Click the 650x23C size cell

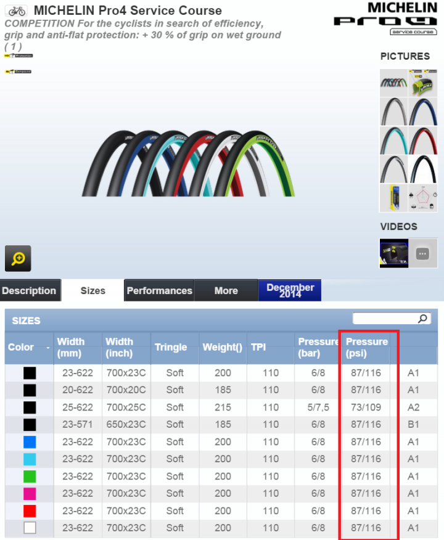[x=126, y=424]
